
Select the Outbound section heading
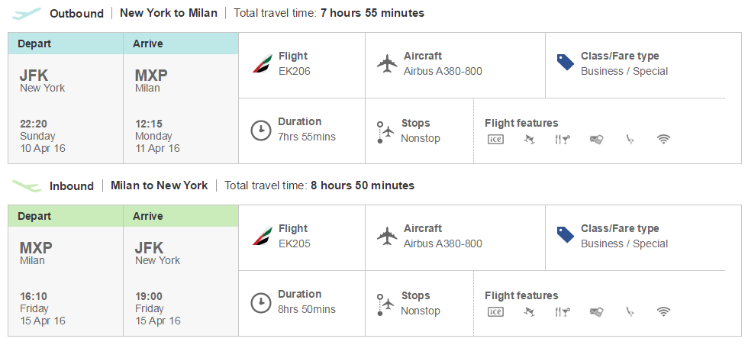[76, 13]
